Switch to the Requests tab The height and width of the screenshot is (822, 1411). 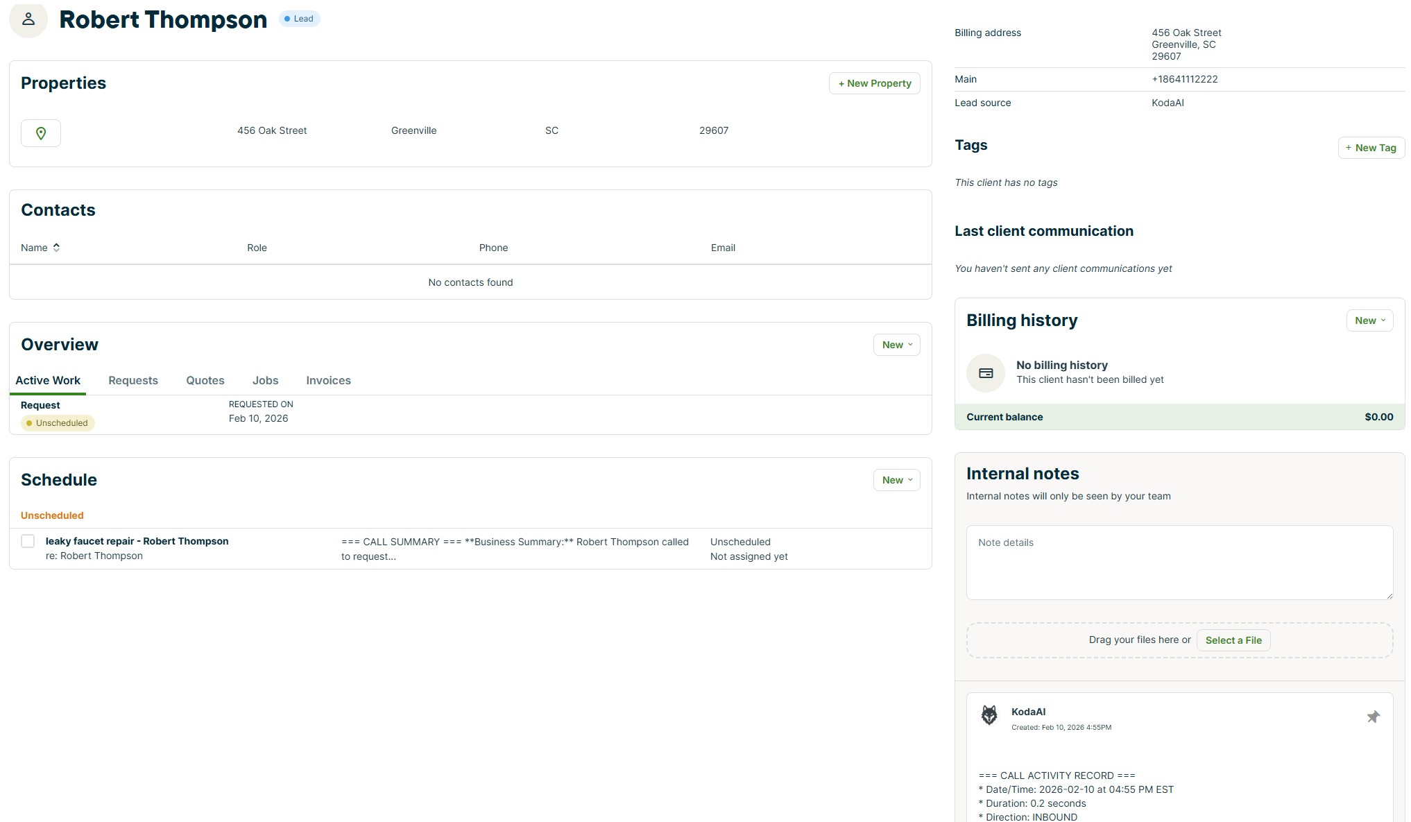click(132, 380)
